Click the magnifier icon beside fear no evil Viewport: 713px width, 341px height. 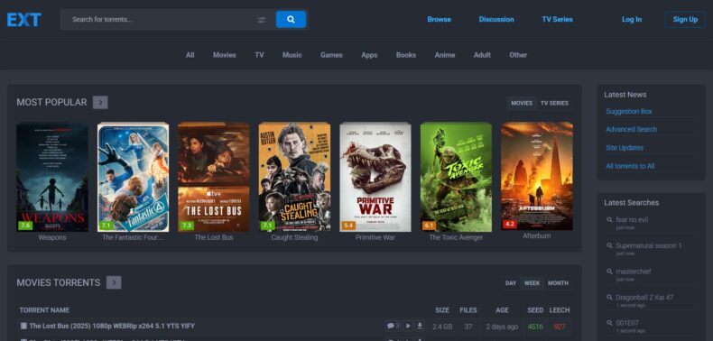(609, 220)
